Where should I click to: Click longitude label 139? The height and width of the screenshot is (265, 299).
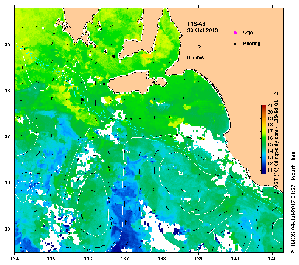pyautogui.click(x=199, y=259)
